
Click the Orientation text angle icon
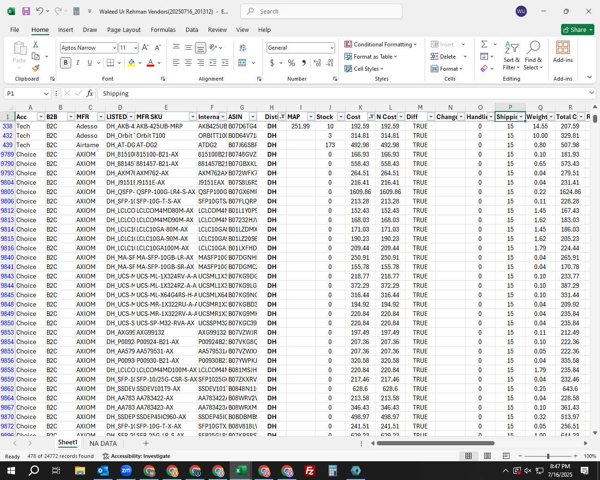coord(213,48)
